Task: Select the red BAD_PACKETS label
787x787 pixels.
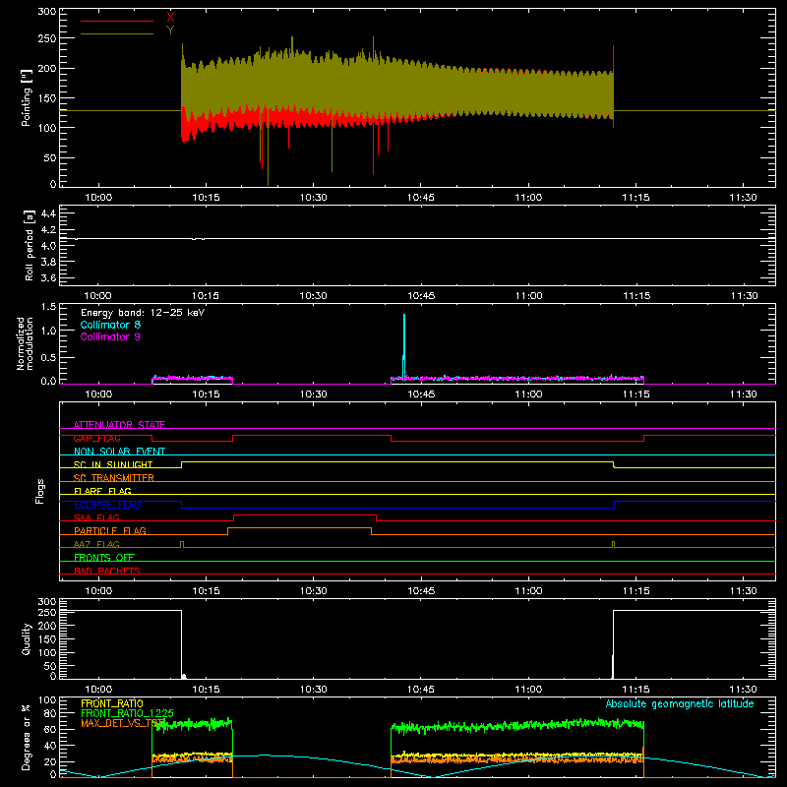Action: (x=107, y=571)
